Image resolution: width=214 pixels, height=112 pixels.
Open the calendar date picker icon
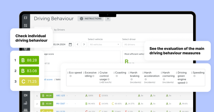point(70,44)
